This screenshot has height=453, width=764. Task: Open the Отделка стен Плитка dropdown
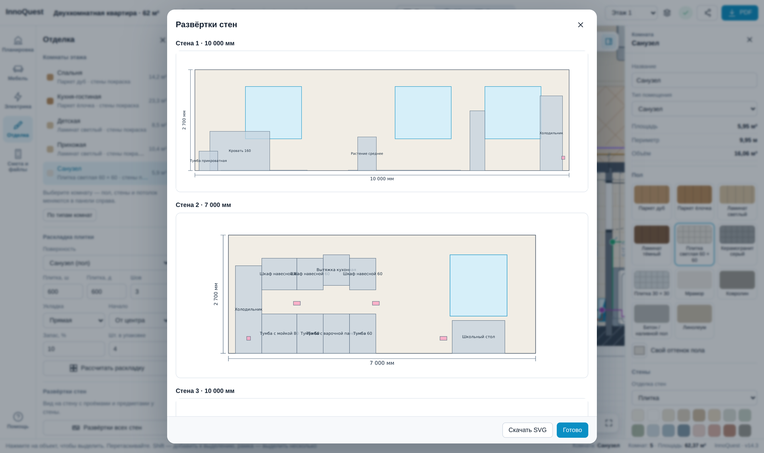click(694, 398)
